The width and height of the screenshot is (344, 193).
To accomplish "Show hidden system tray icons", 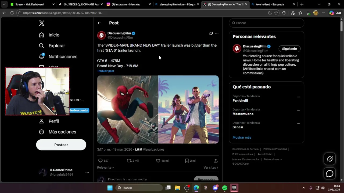I will pyautogui.click(x=304, y=188).
